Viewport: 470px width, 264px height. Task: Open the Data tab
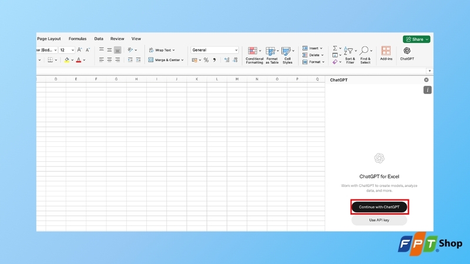point(99,39)
